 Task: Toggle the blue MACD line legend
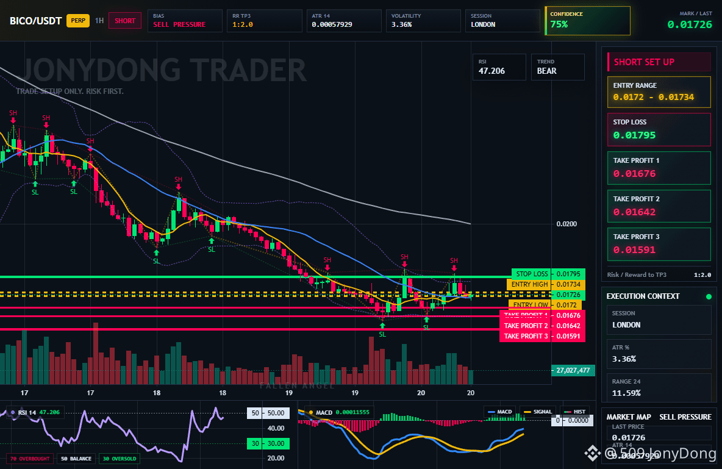(499, 412)
